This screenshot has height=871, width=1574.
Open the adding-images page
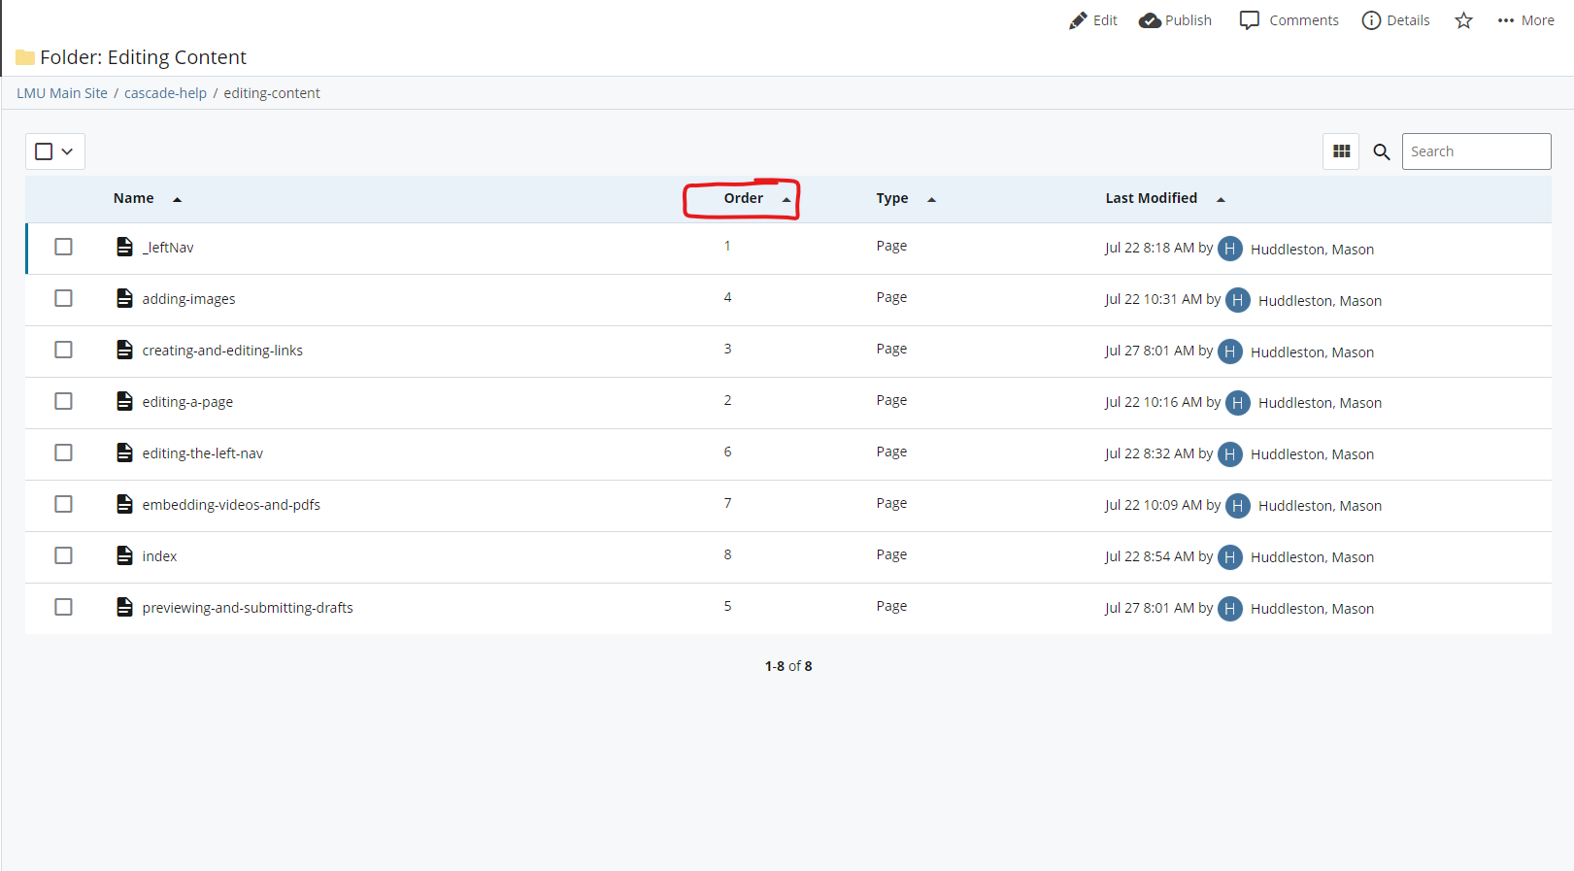pos(188,299)
